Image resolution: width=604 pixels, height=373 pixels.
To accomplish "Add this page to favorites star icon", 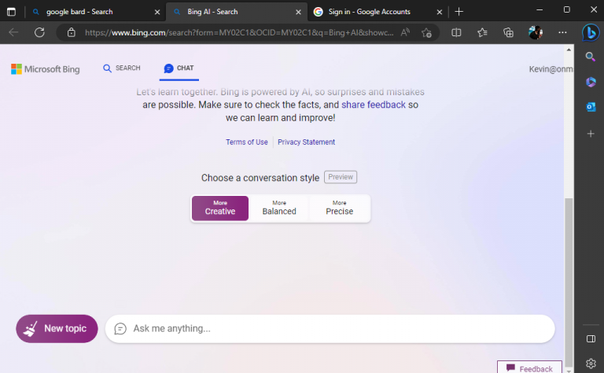I will pyautogui.click(x=426, y=32).
